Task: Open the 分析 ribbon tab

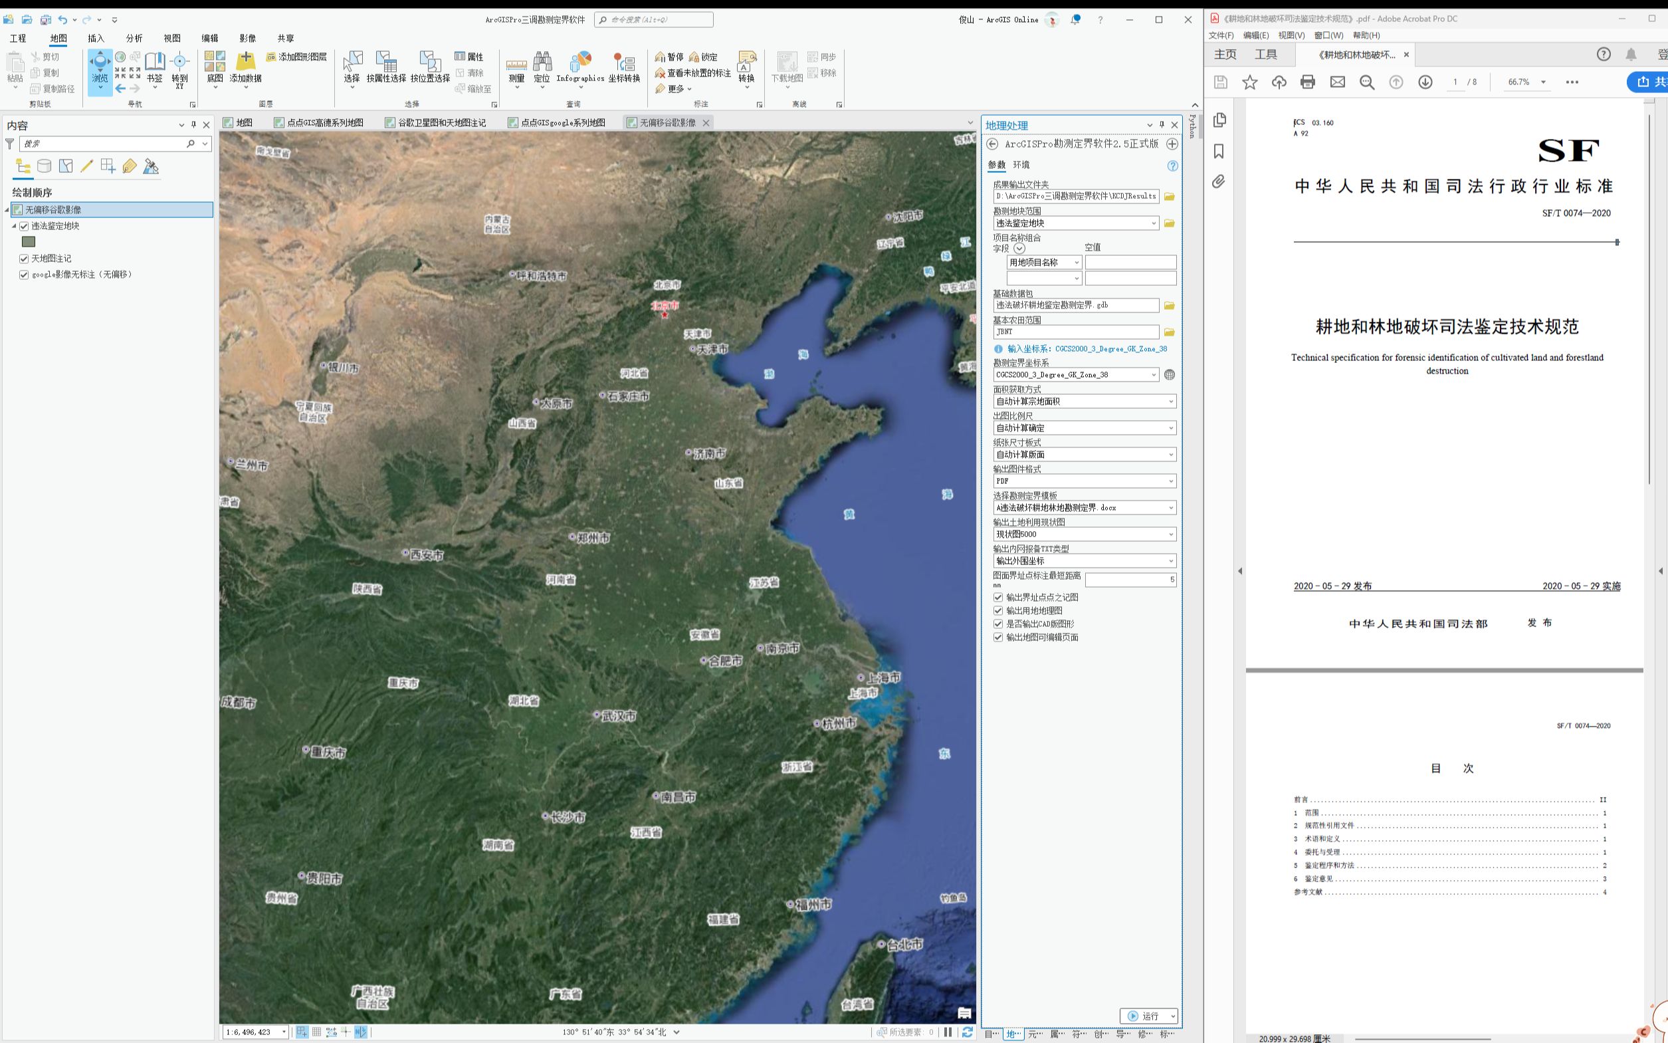Action: 134,39
